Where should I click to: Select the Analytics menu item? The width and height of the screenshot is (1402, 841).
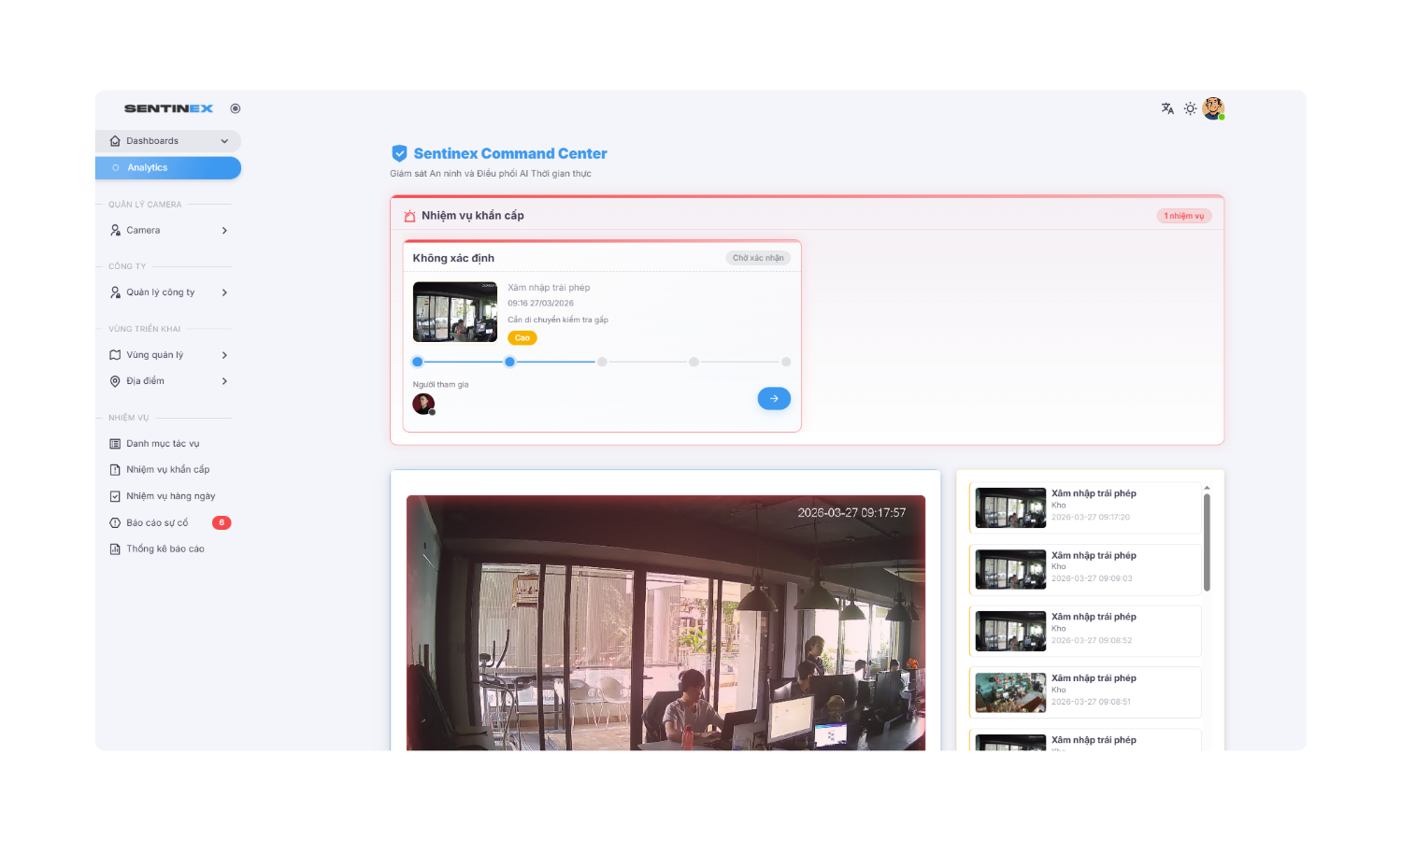point(168,168)
